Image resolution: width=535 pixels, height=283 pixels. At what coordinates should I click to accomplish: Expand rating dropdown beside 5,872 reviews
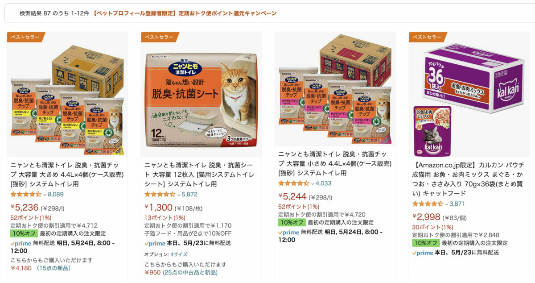coord(179,195)
